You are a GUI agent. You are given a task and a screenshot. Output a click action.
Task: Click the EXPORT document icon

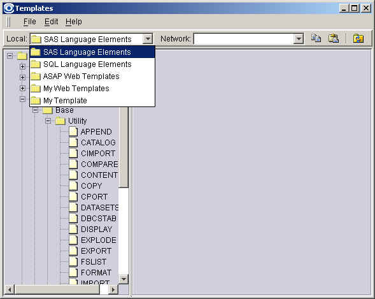(x=73, y=251)
